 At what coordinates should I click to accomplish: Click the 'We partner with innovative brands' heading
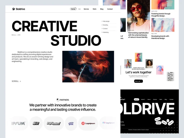click(x=63, y=107)
